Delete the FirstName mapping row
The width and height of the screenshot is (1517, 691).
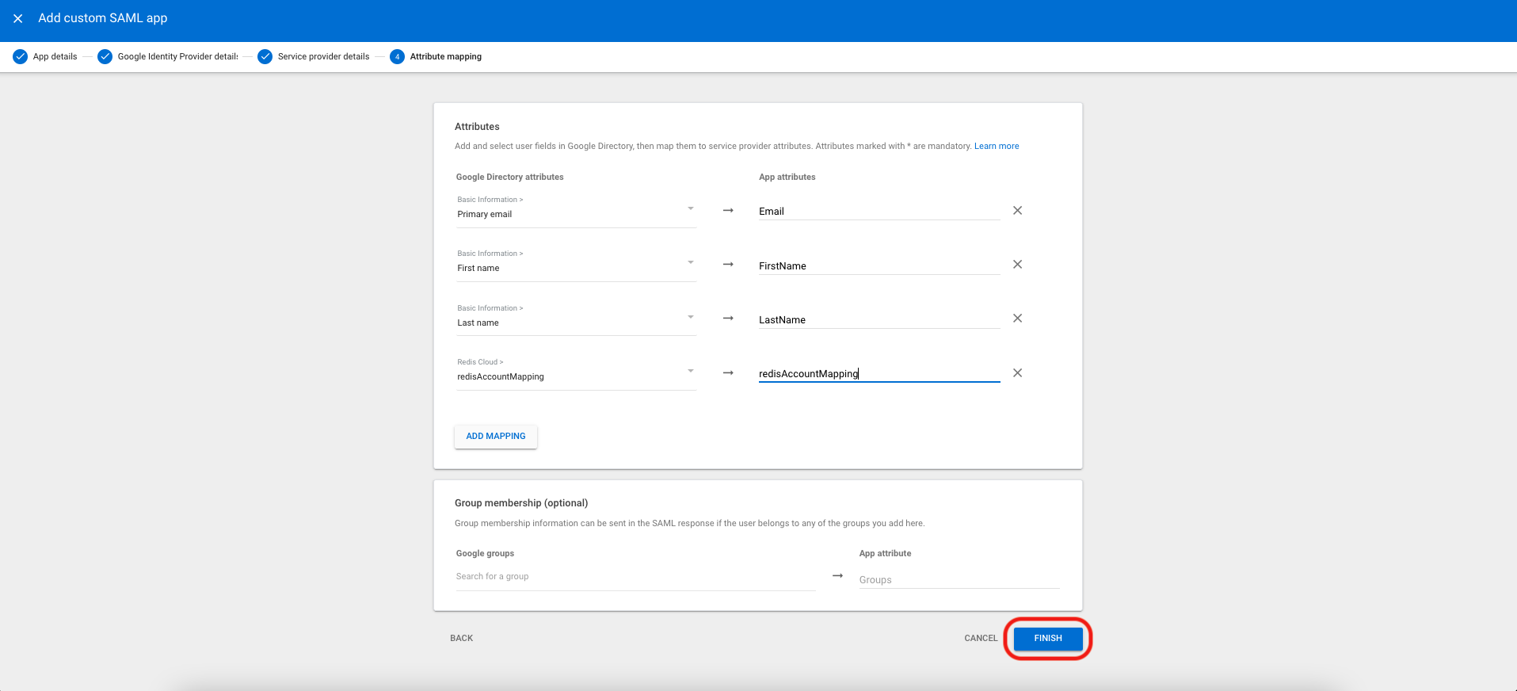(1017, 265)
